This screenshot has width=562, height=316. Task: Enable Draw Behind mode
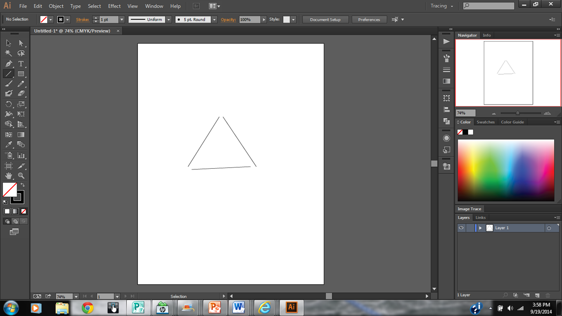pos(15,222)
